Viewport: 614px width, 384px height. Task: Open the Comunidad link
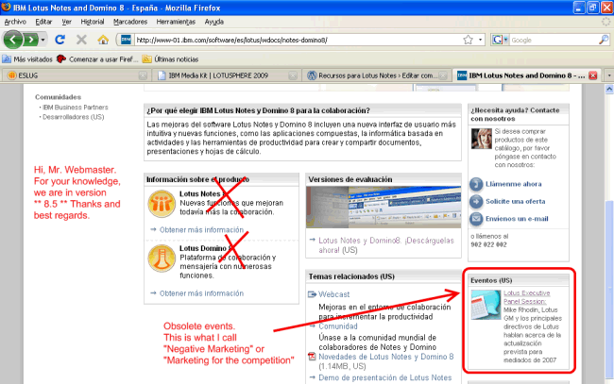(338, 326)
